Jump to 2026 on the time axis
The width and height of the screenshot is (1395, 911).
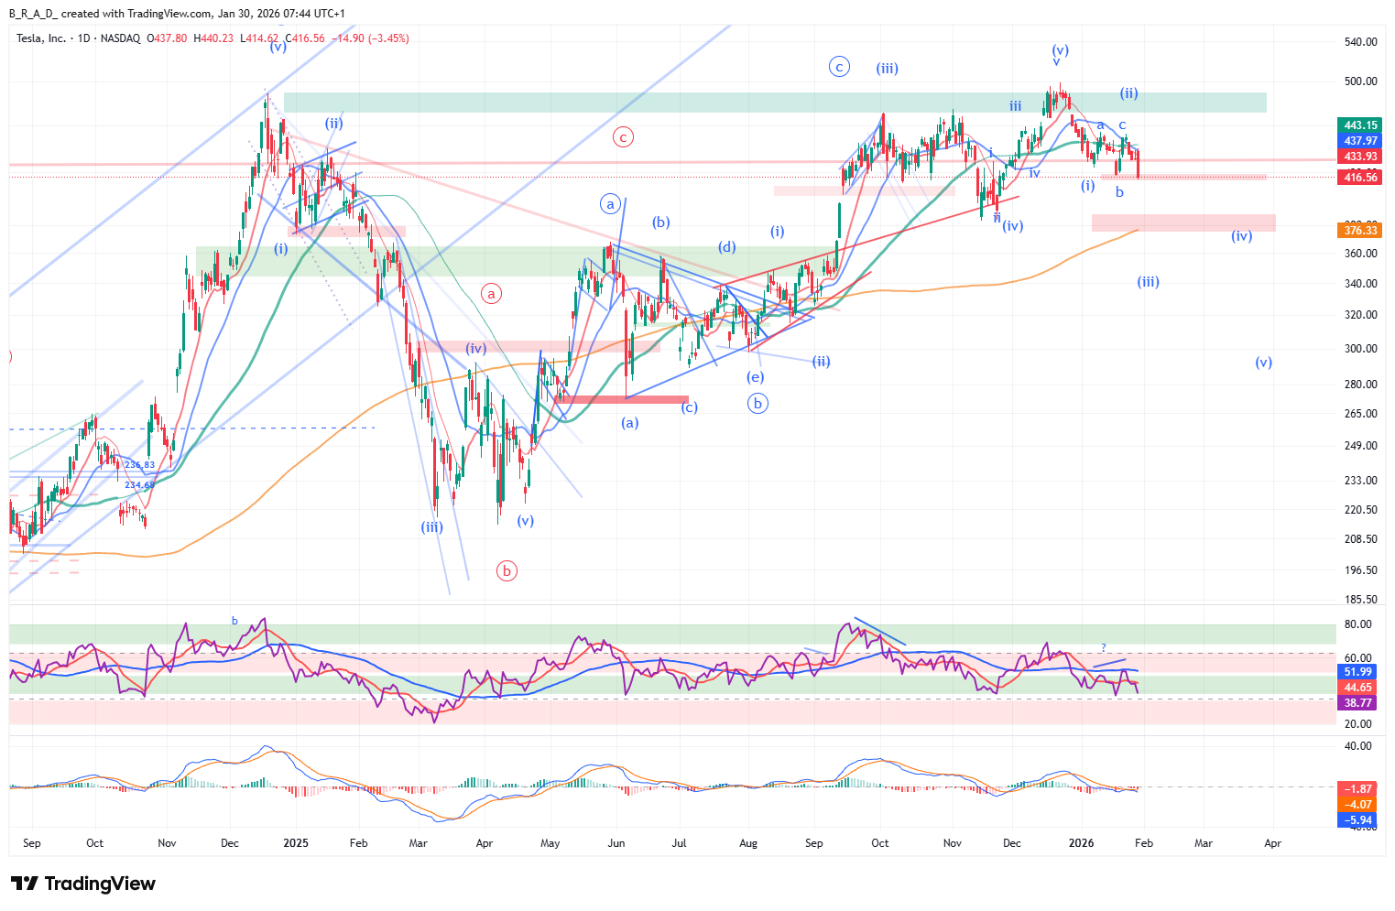(1082, 843)
